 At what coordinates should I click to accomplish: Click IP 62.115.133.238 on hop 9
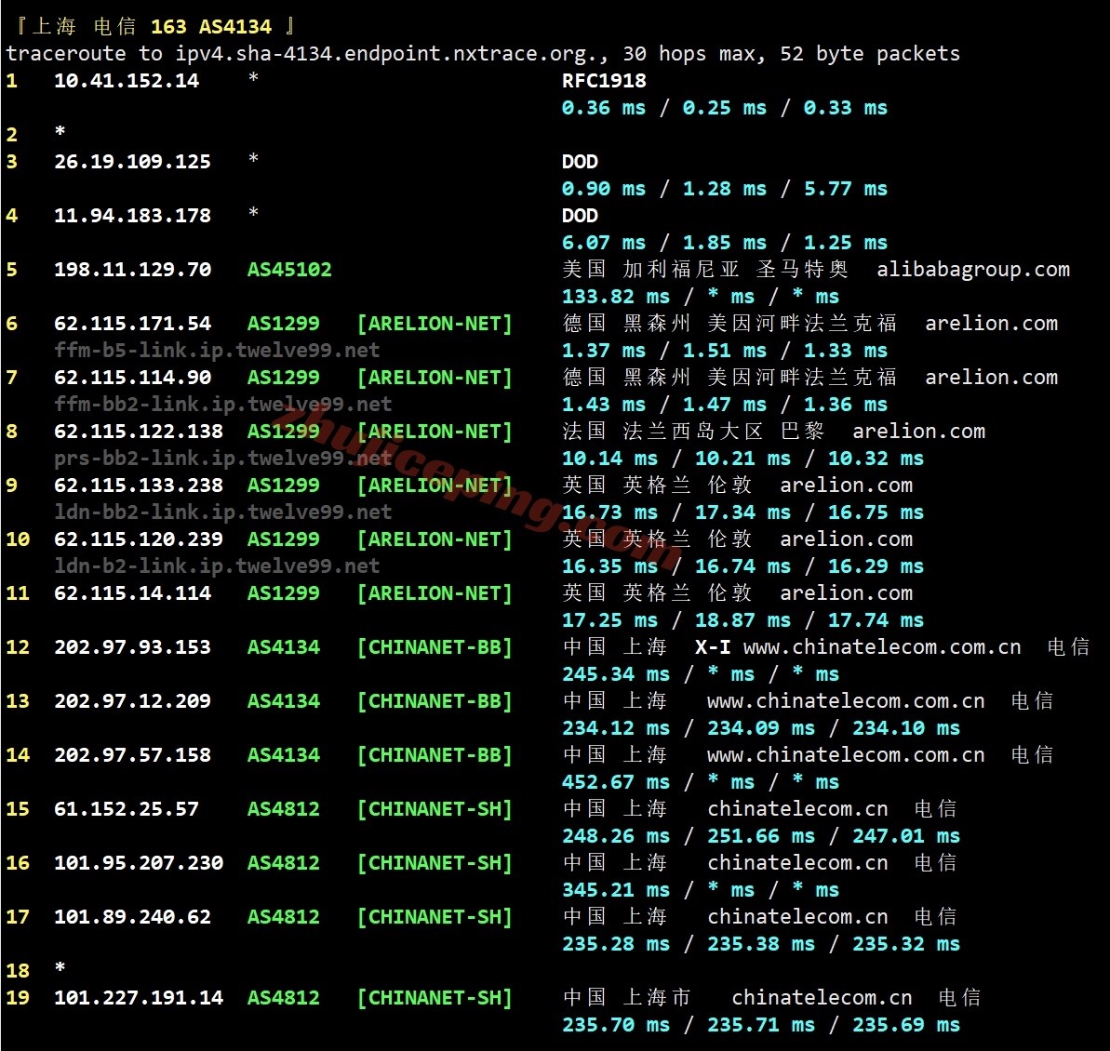pos(139,486)
